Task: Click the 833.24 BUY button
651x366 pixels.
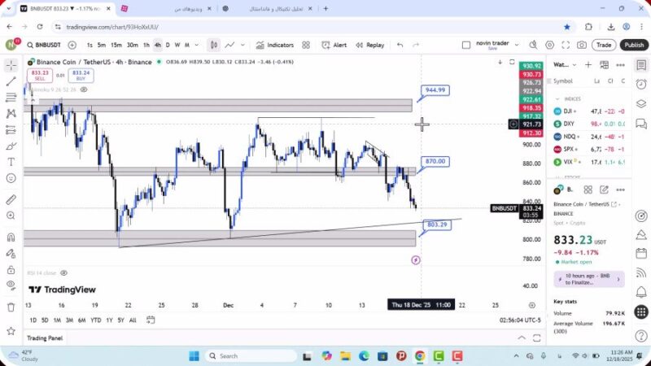Action: coord(80,76)
